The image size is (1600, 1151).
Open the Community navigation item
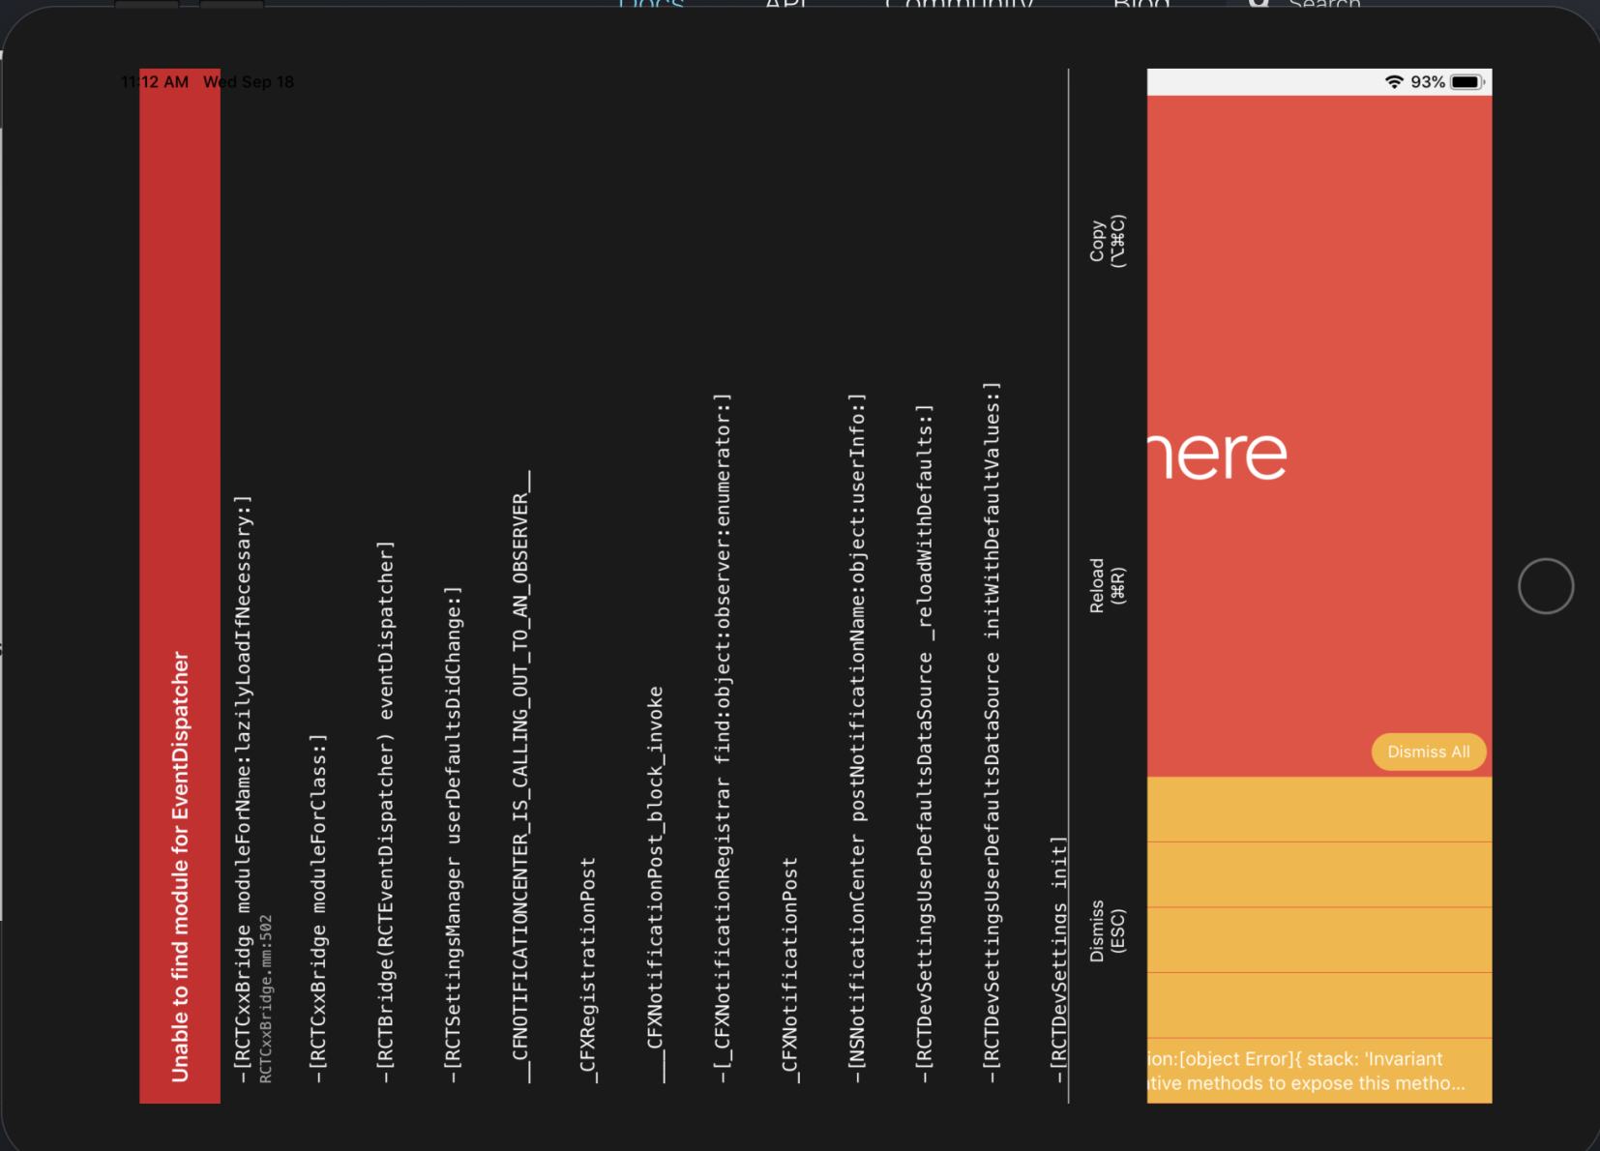click(958, 5)
